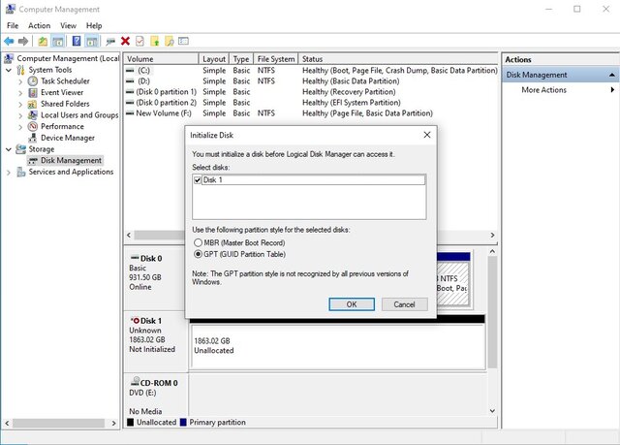Screen dimensions: 620x445
Task: Click the red X delete toolbar icon
Action: point(125,42)
